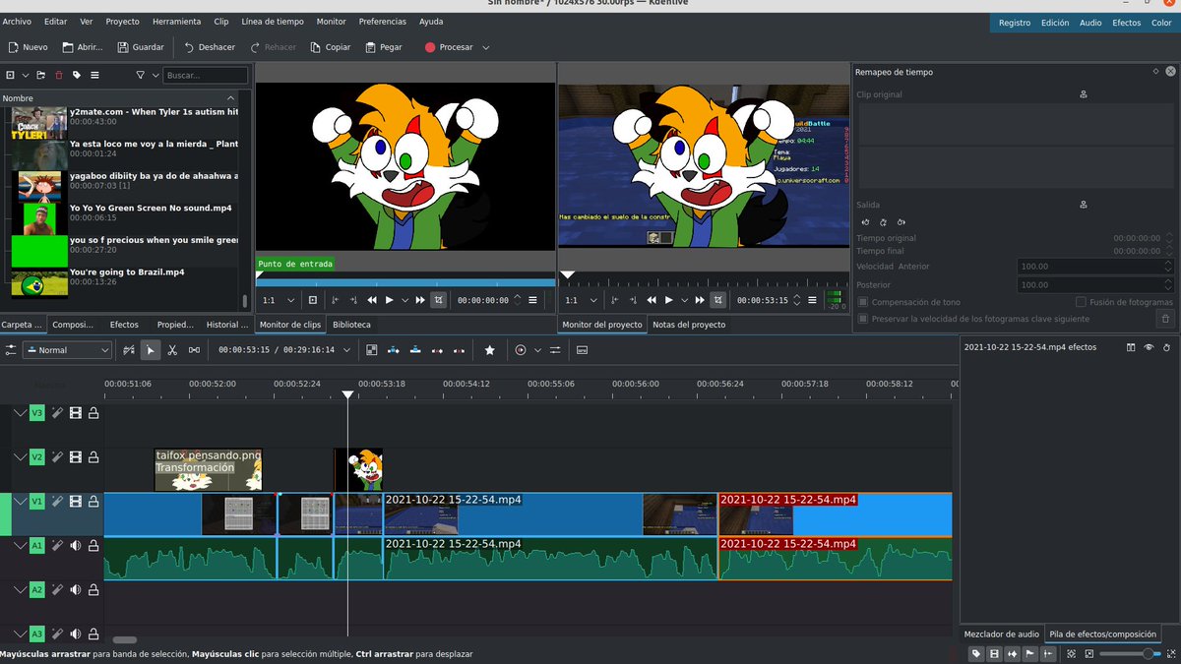Toggle lock on track V3
Viewport: 1181px width, 664px height.
93,413
